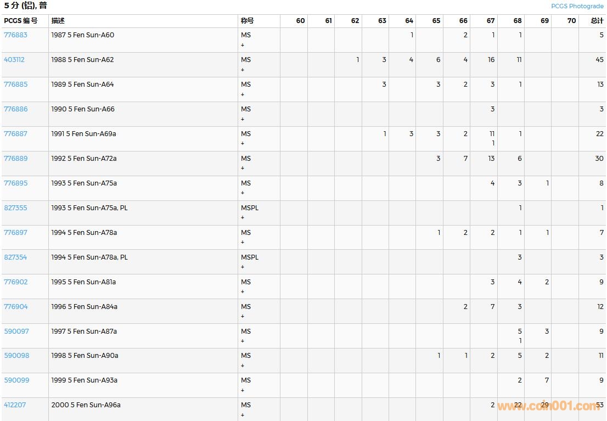The width and height of the screenshot is (607, 421).
Task: Expand plus row for 1999 5 Fen Sun-A93a
Action: coord(243,390)
